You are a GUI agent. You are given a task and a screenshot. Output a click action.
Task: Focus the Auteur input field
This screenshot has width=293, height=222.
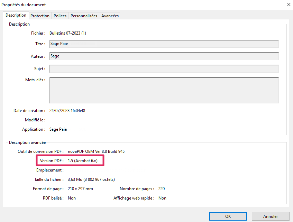click(164, 56)
